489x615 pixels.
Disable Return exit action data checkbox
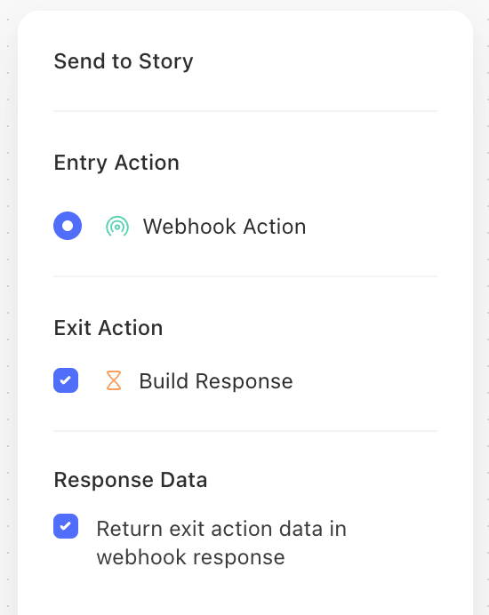pos(66,526)
